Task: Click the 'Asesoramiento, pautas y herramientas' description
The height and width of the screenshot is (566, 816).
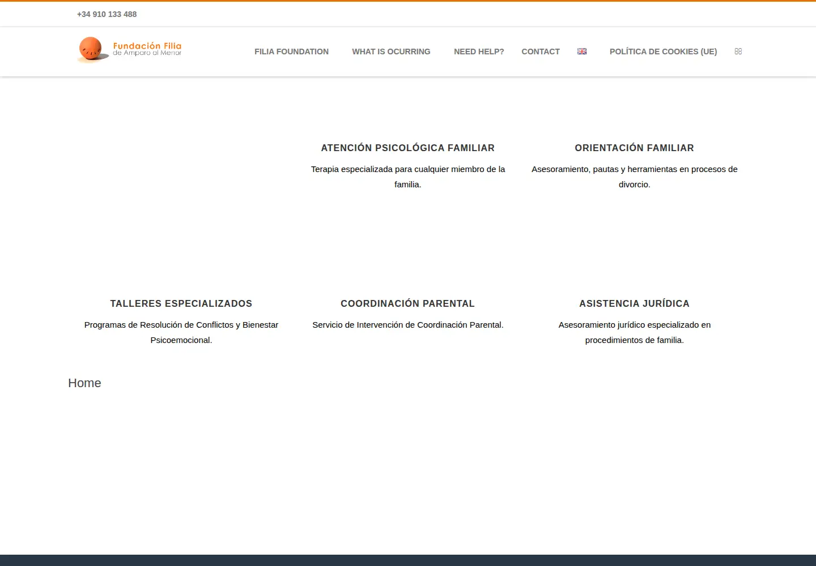Action: coord(635,177)
